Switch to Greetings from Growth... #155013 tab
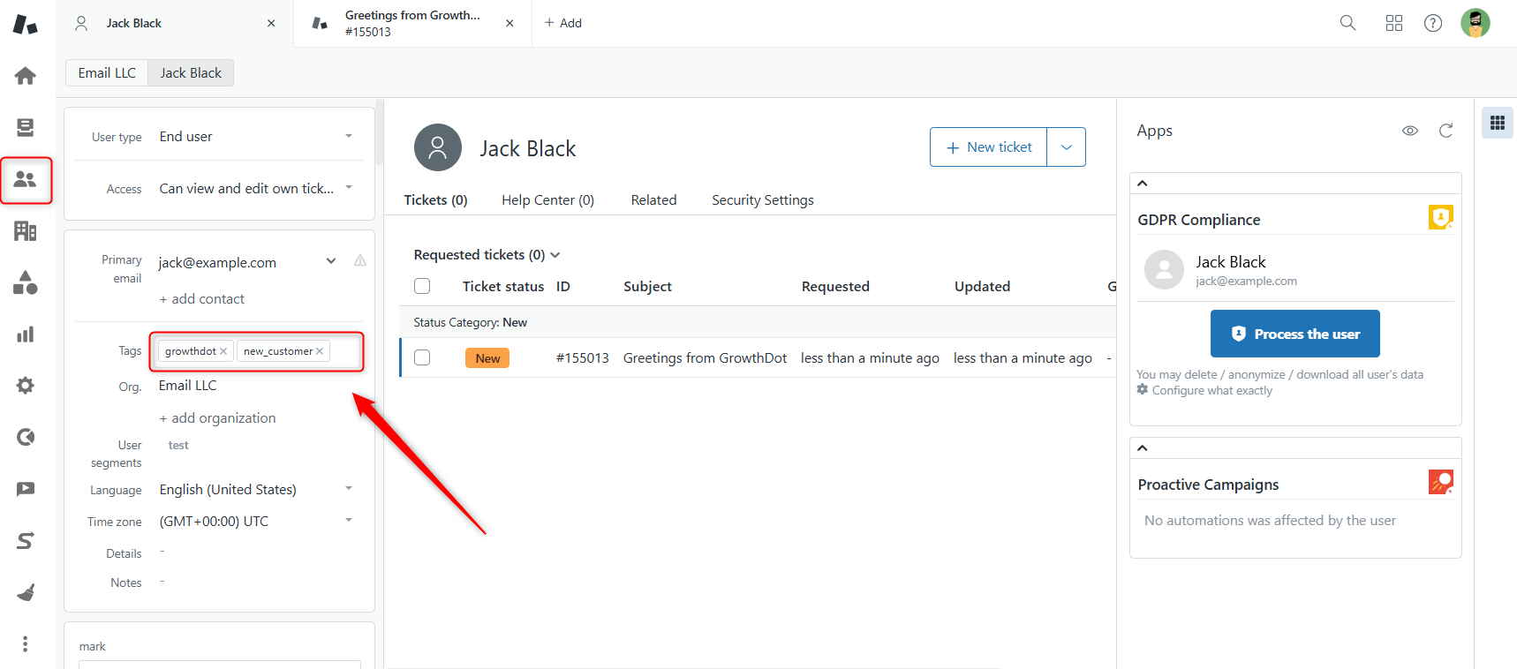The height and width of the screenshot is (669, 1517). pyautogui.click(x=411, y=23)
